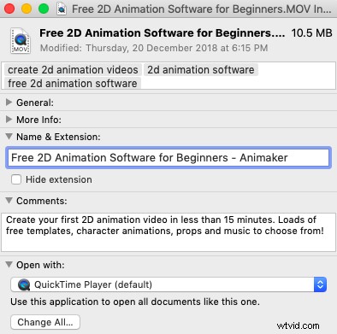Screen dimensions: 337x334
Task: Click inside the Comments text box
Action: [168, 232]
